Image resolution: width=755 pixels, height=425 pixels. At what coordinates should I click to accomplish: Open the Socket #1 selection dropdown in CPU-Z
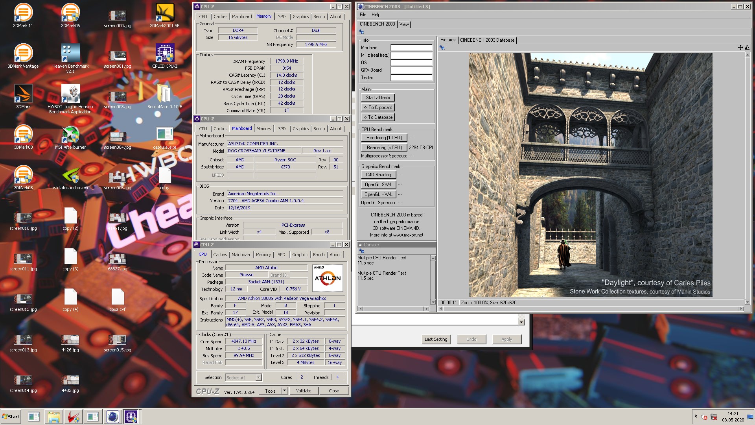(x=258, y=377)
